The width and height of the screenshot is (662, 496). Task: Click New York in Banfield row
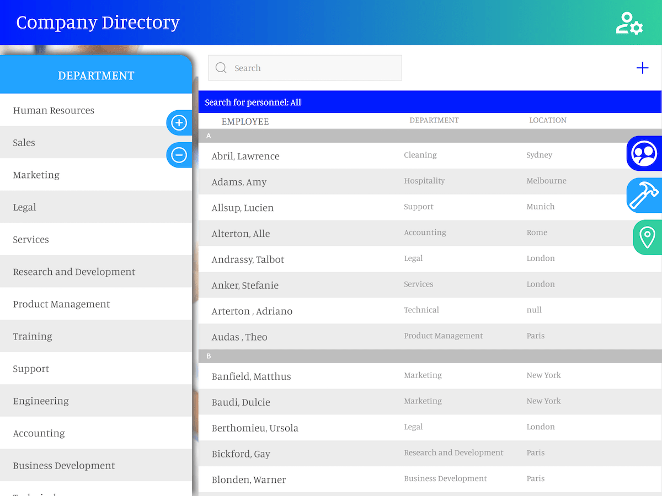pos(543,375)
